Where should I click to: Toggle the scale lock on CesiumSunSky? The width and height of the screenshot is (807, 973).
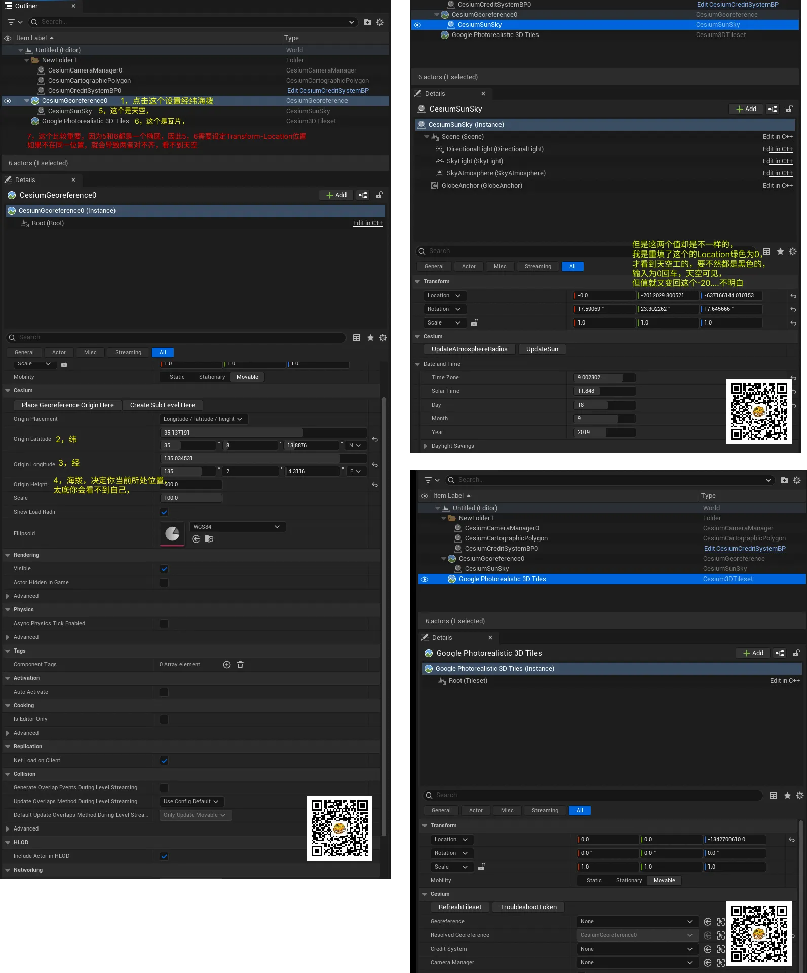pyautogui.click(x=475, y=323)
